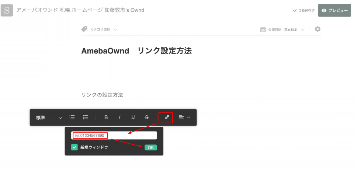The height and width of the screenshot is (172, 354).
Task: Open the 標準 text style dropdown
Action: point(49,117)
